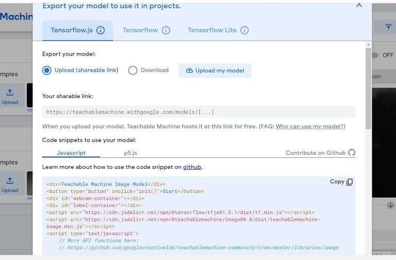Select the Download radio option
The image size is (396, 260).
pos(133,70)
